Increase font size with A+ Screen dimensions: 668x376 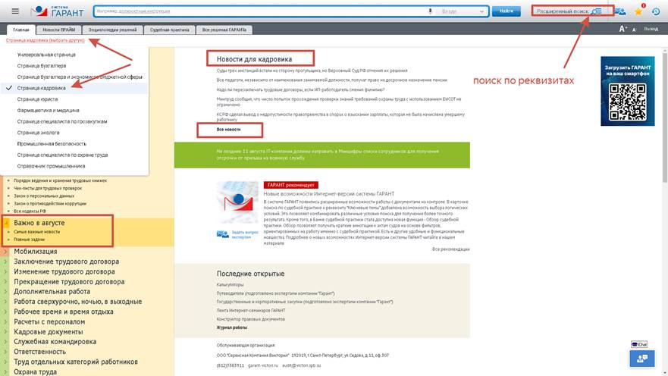click(x=623, y=29)
